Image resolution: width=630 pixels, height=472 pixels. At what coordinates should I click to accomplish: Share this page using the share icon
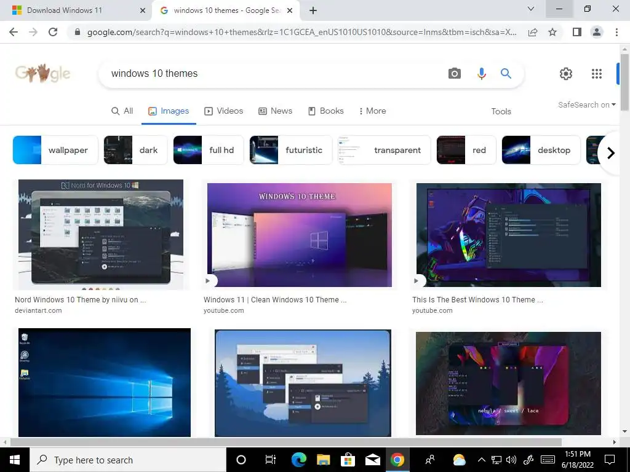coord(533,32)
